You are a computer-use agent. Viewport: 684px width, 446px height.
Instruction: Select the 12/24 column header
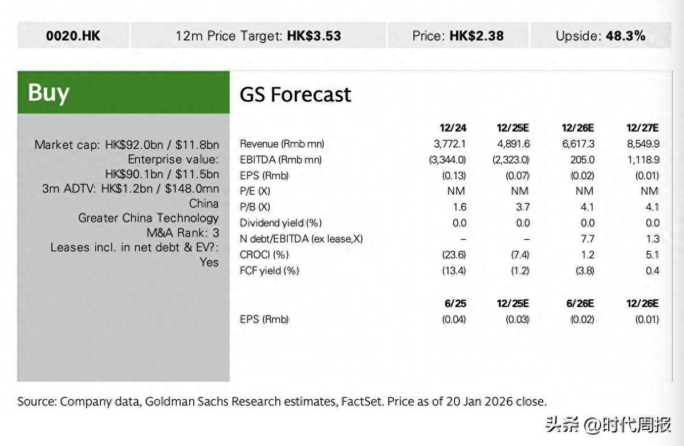click(x=453, y=128)
